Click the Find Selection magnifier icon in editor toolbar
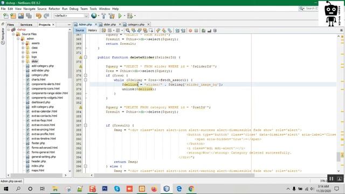Image resolution: width=345 pixels, height=194 pixels. (128, 31)
